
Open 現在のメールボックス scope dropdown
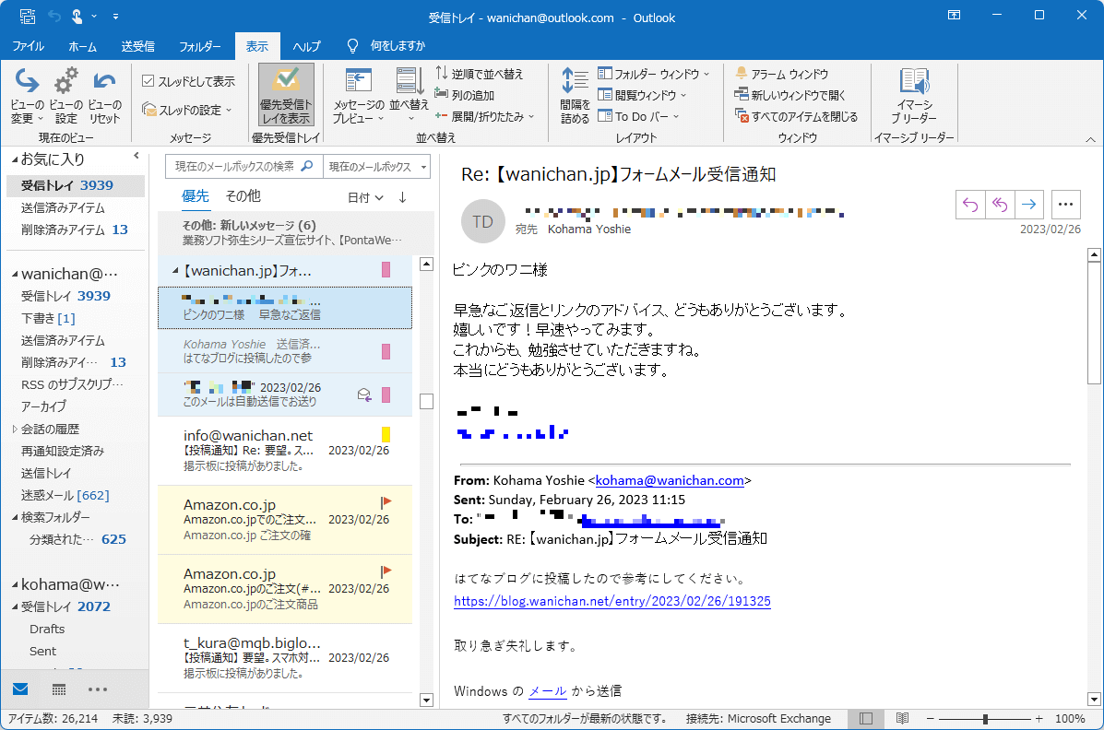point(376,167)
